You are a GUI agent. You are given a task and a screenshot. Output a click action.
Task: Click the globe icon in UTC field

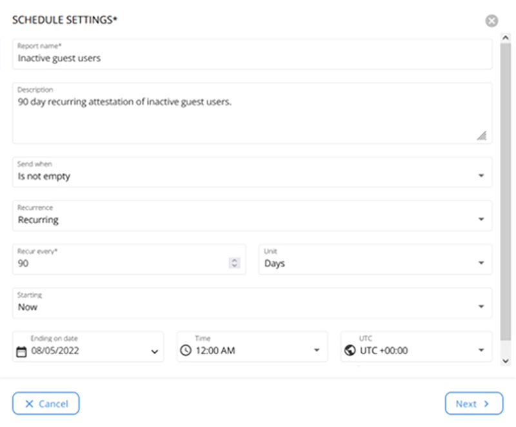(x=350, y=351)
